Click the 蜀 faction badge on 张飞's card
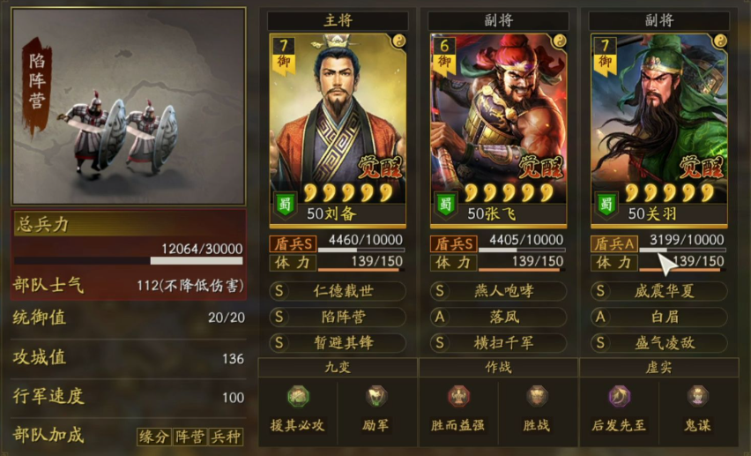 pyautogui.click(x=446, y=205)
